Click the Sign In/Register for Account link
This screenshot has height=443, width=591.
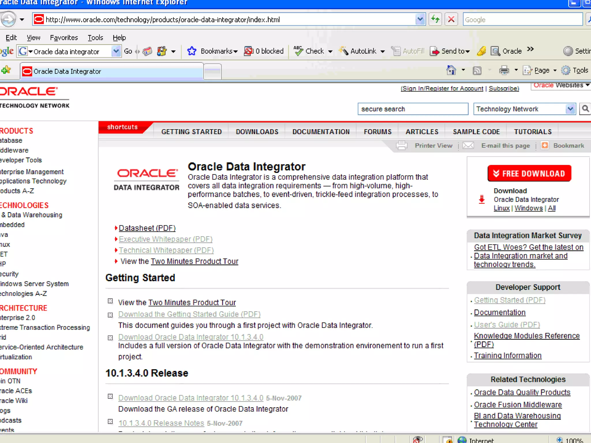[442, 89]
